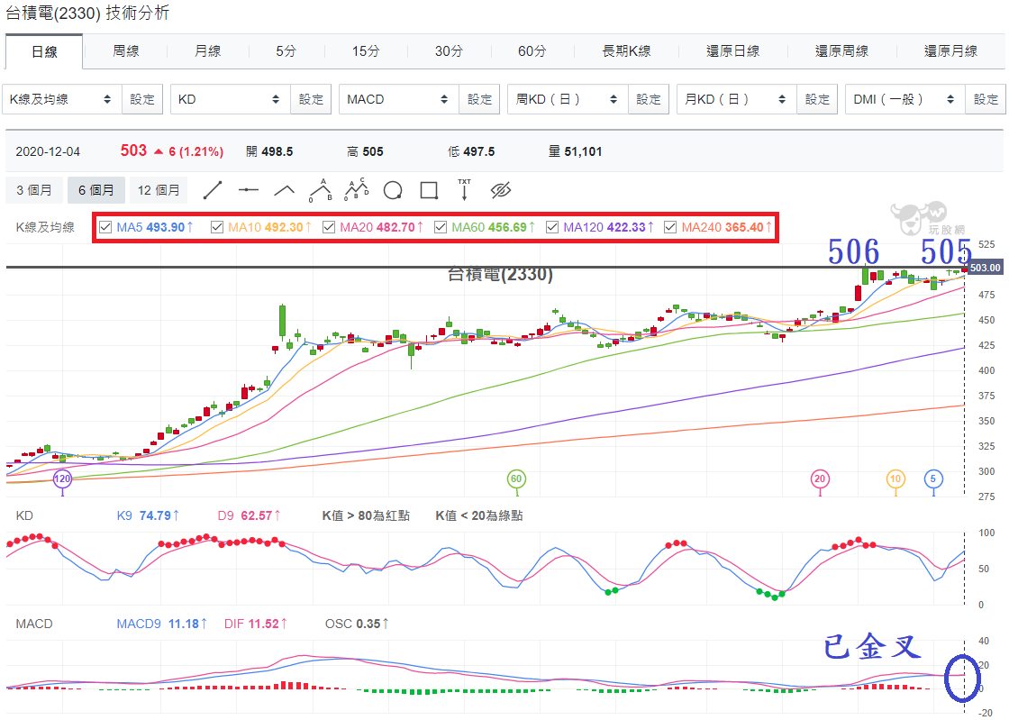This screenshot has width=1009, height=720.
Task: Open the 月KD(日) indicator dropdown
Action: point(737,99)
